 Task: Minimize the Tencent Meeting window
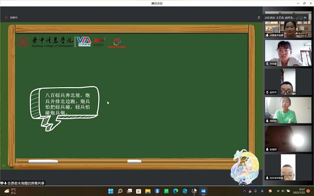298,3
